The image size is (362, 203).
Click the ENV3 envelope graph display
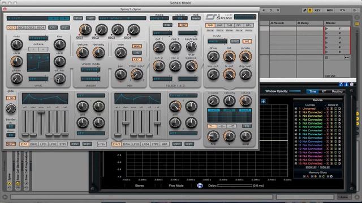point(137,99)
